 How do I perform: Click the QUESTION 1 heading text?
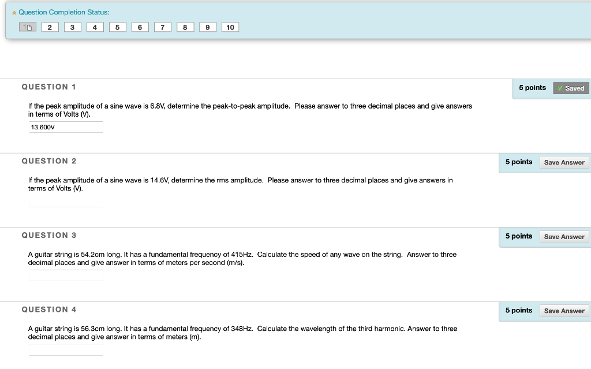tap(49, 87)
